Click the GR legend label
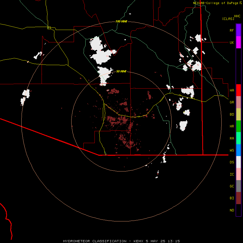243x243 pixels. [232, 102]
